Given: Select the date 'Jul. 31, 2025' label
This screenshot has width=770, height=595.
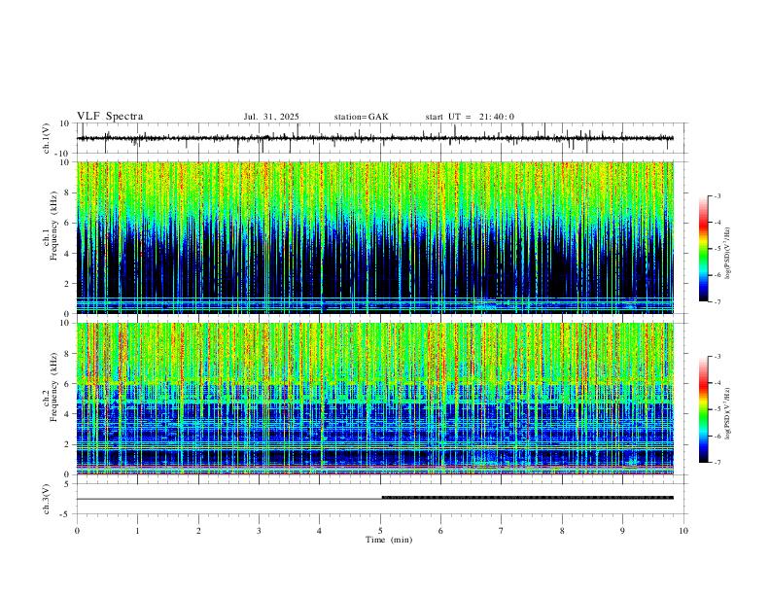Looking at the screenshot, I should [271, 117].
